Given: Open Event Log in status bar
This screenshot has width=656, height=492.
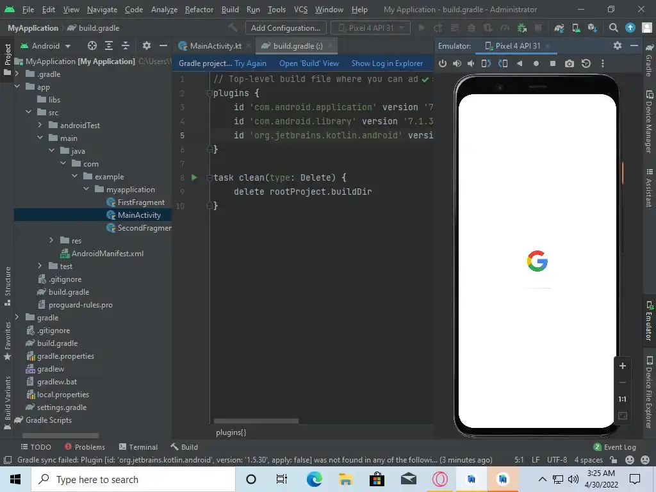Looking at the screenshot, I should pyautogui.click(x=614, y=447).
